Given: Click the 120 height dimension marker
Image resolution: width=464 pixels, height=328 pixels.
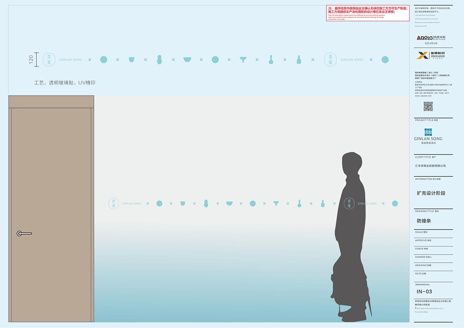Looking at the screenshot, I should 33,60.
